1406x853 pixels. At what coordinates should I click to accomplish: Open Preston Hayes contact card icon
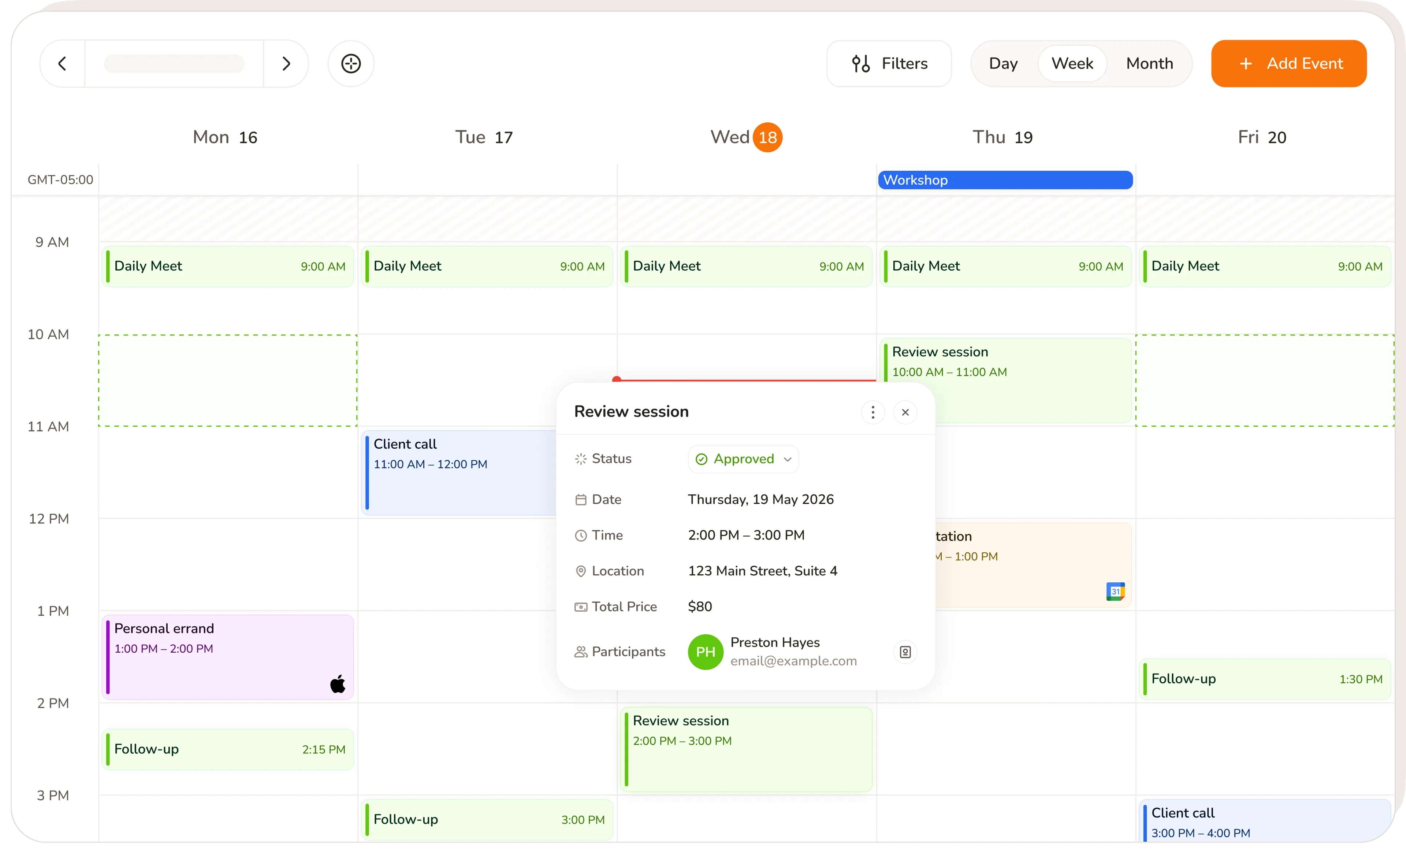point(905,652)
